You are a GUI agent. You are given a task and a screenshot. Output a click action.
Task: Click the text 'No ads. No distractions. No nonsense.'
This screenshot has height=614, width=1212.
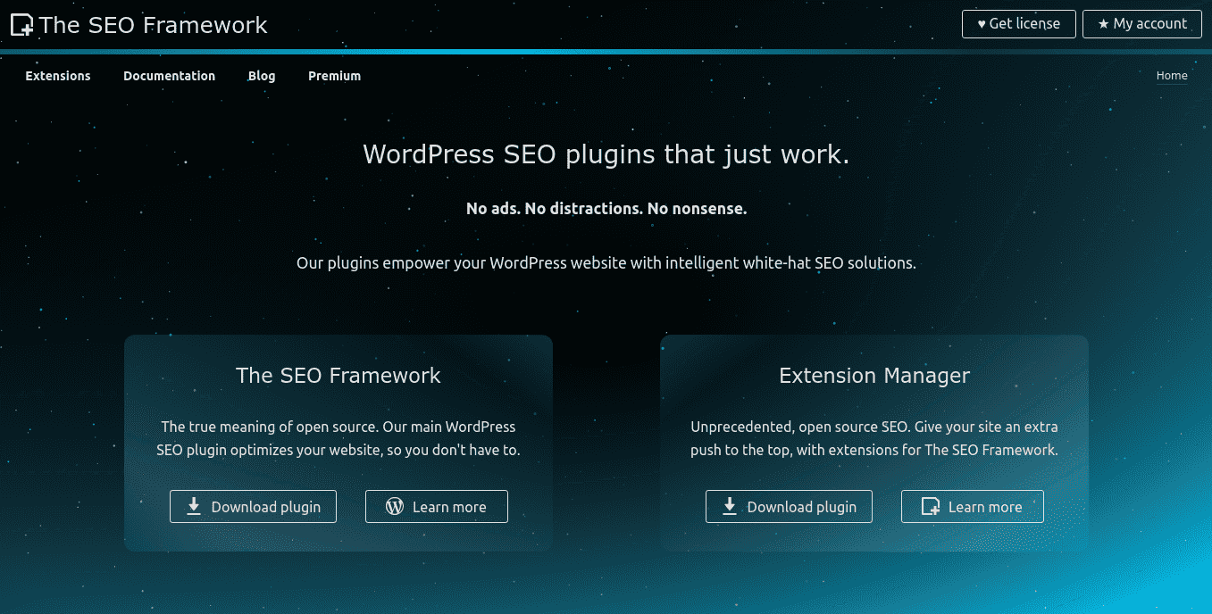[x=606, y=209]
